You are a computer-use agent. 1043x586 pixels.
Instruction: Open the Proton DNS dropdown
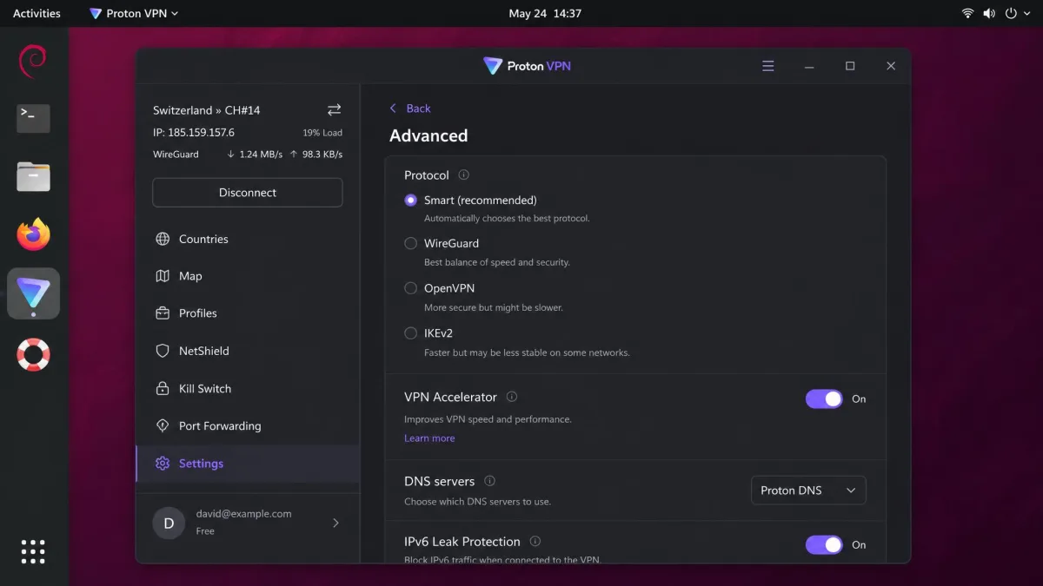(808, 491)
